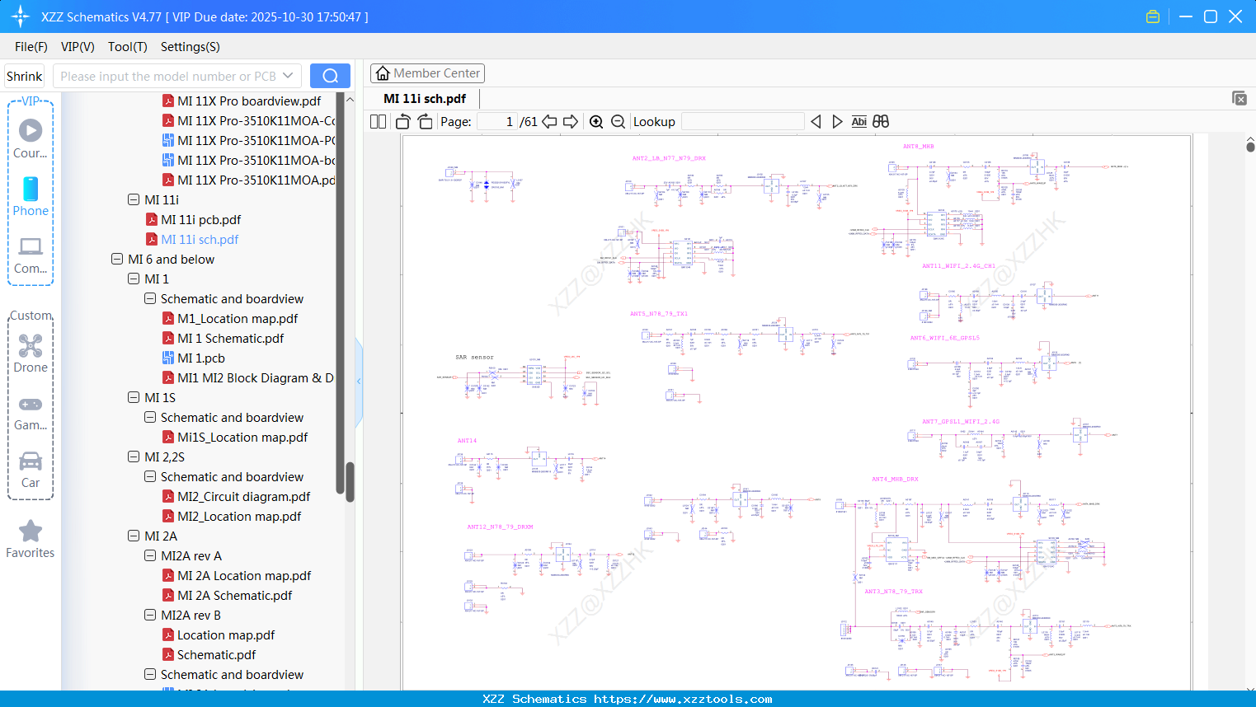Click the binoculars search icon

[881, 122]
